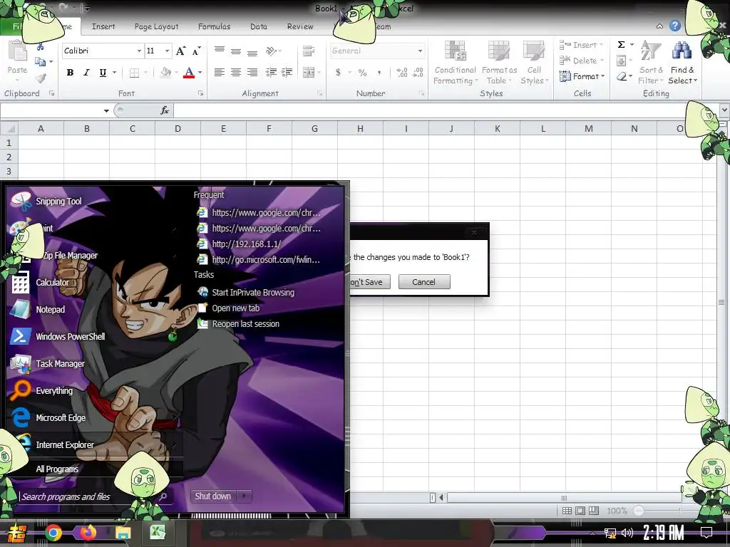Click the Increase Font Size icon
The height and width of the screenshot is (547, 730).
(180, 51)
